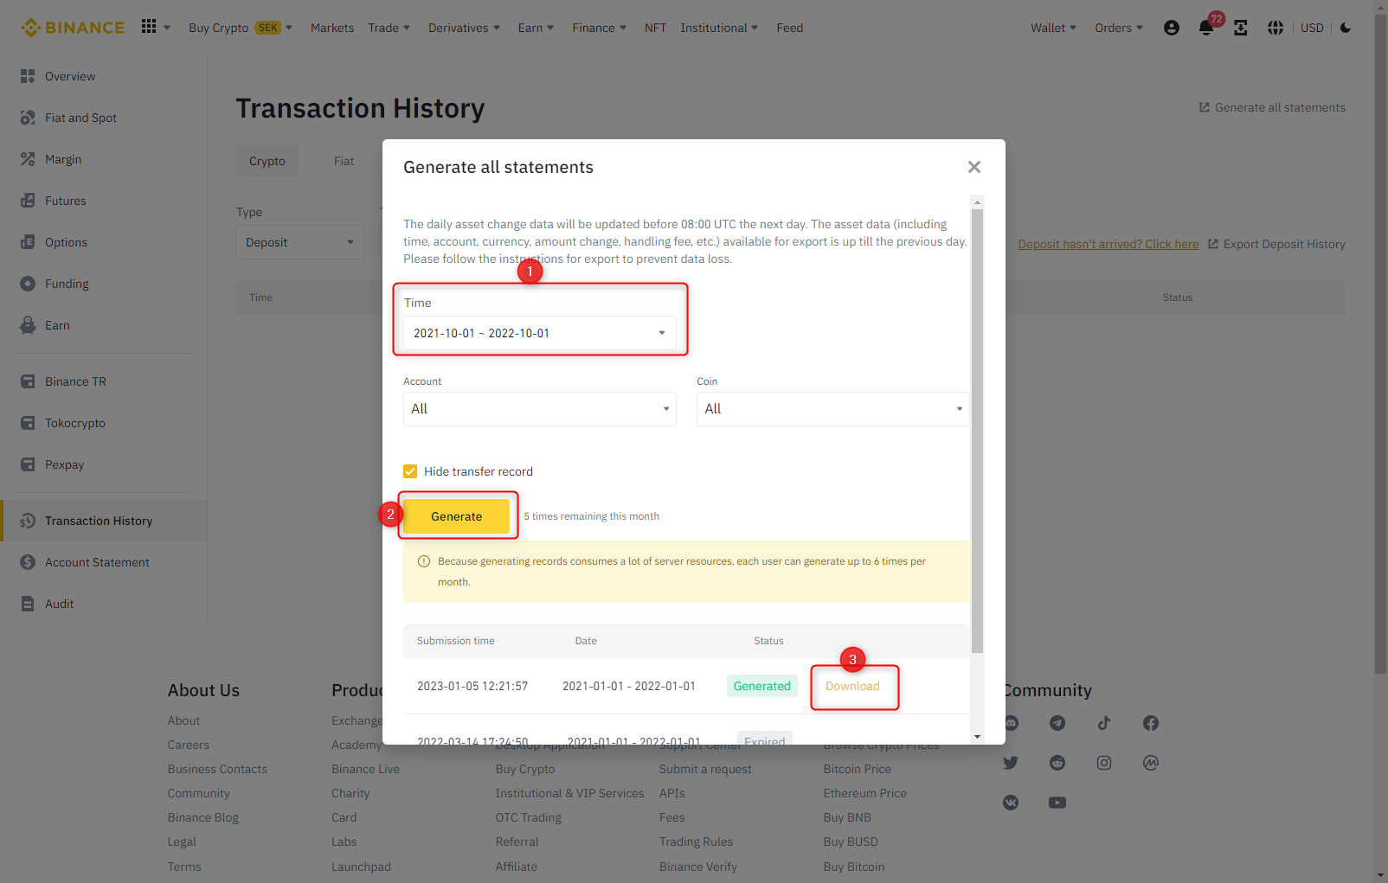This screenshot has height=883, width=1388.
Task: Click the download app icon in header
Action: [1241, 28]
